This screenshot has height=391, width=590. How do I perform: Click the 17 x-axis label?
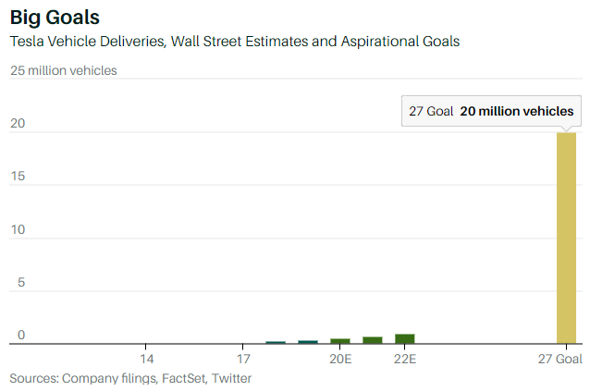click(x=243, y=359)
